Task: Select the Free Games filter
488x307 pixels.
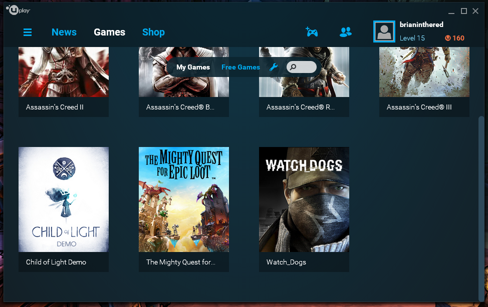Action: (x=240, y=67)
